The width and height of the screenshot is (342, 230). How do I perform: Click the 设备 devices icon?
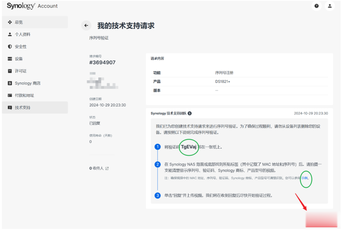pos(10,59)
